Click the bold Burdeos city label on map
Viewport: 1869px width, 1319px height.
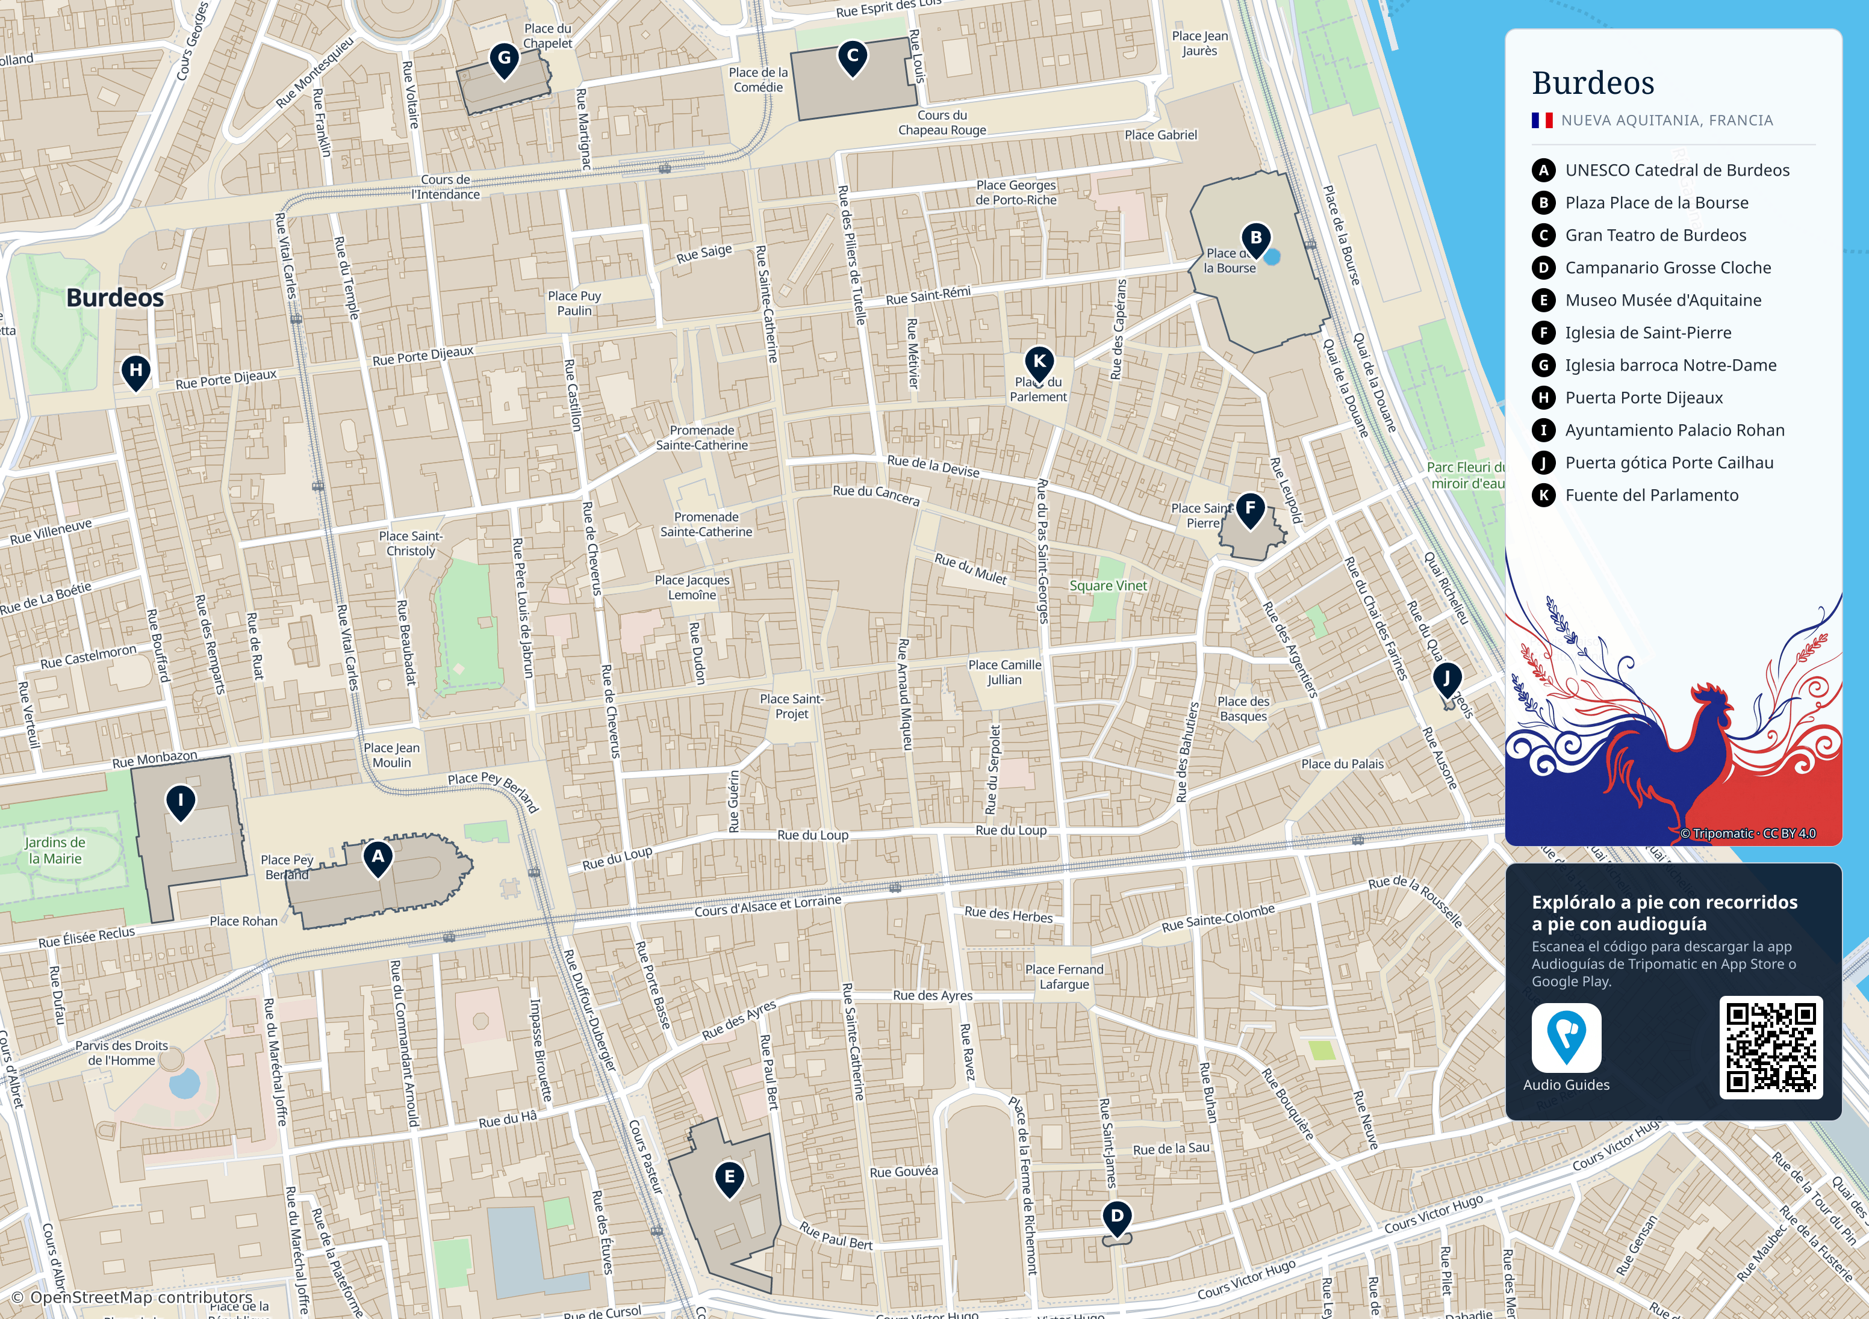click(115, 298)
